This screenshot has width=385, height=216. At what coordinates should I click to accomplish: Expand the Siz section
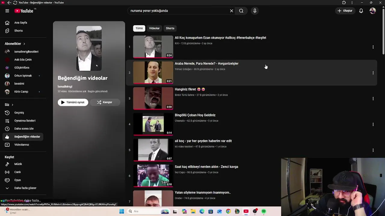pos(9,105)
